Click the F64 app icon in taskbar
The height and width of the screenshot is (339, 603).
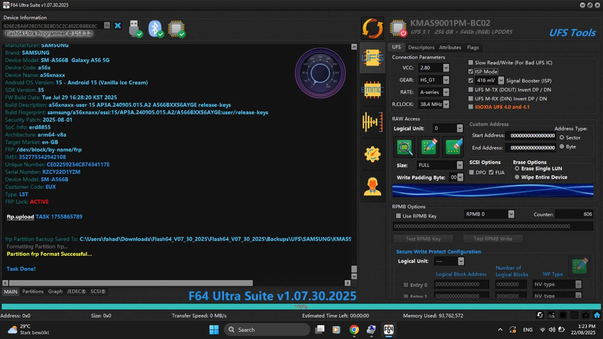[x=389, y=330]
